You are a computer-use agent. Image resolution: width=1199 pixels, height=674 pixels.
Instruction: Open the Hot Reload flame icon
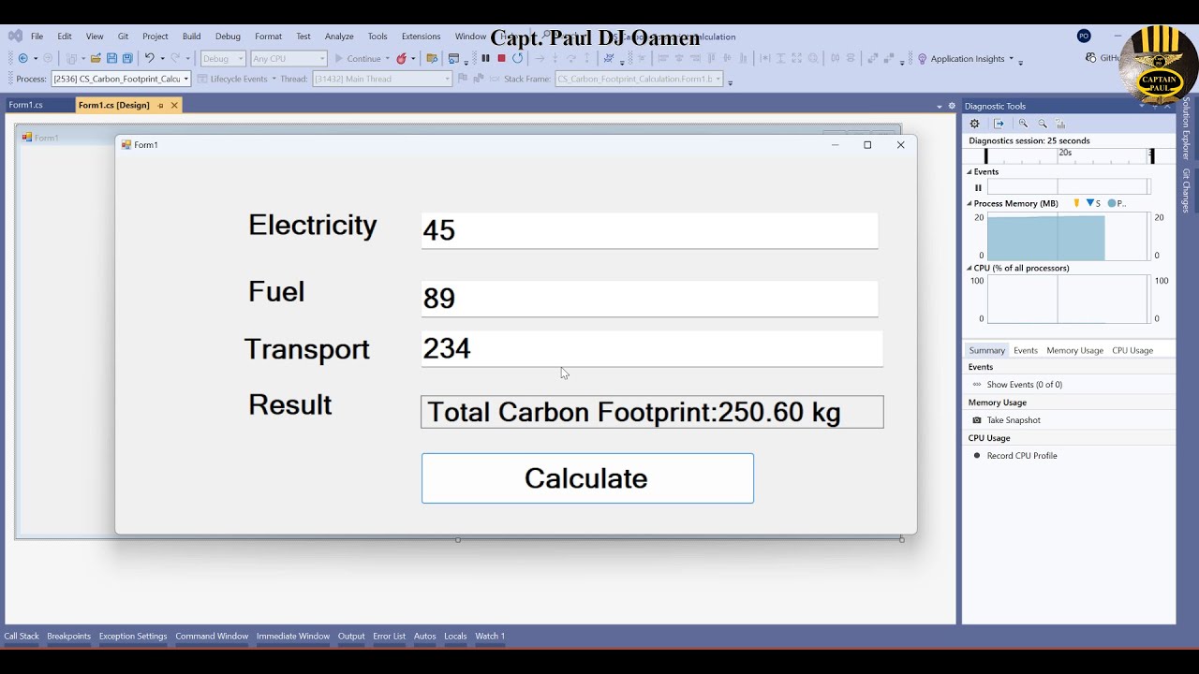(x=401, y=58)
